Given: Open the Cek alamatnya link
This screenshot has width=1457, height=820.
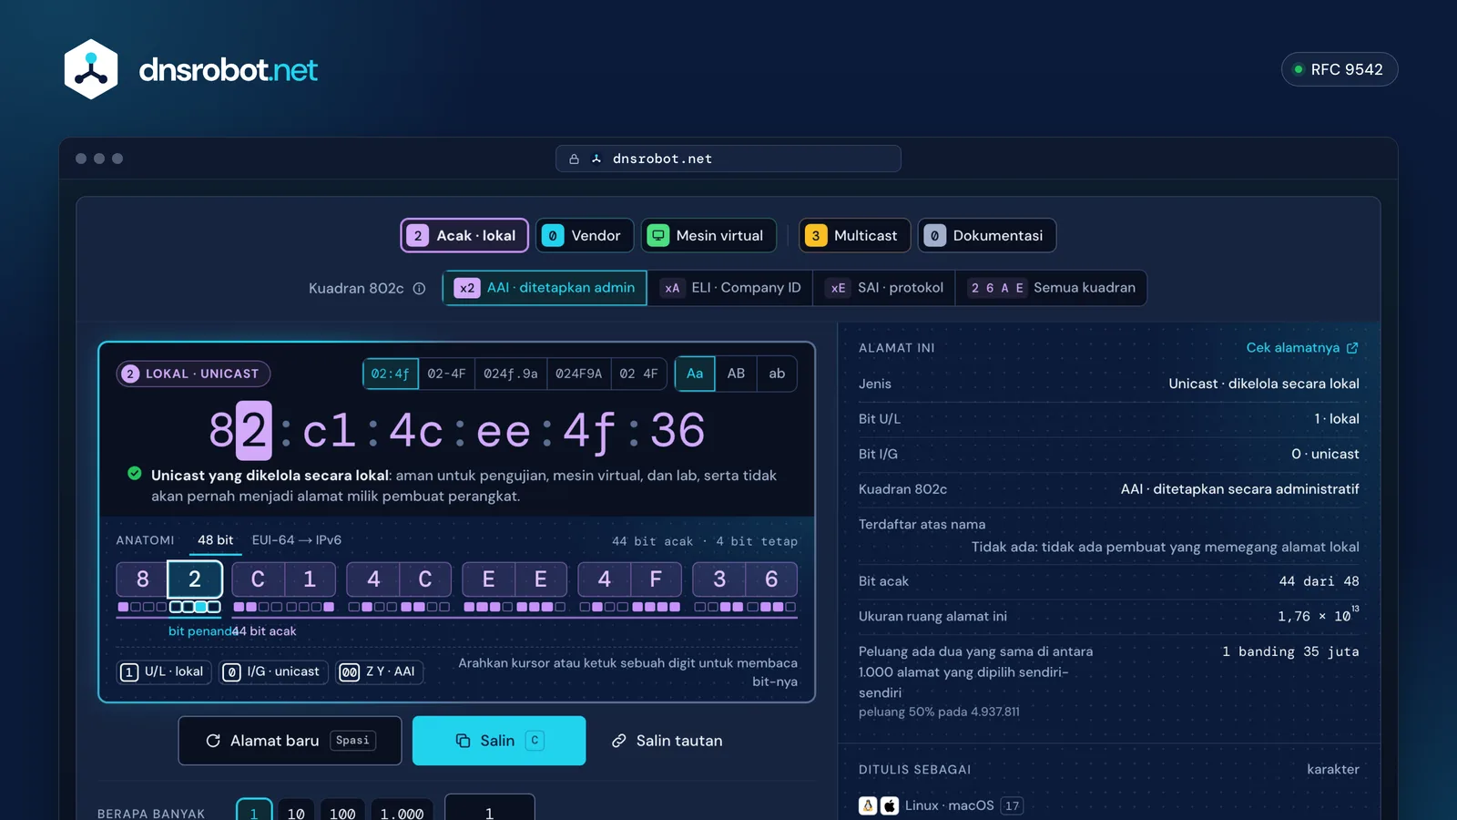Looking at the screenshot, I should [x=1302, y=348].
